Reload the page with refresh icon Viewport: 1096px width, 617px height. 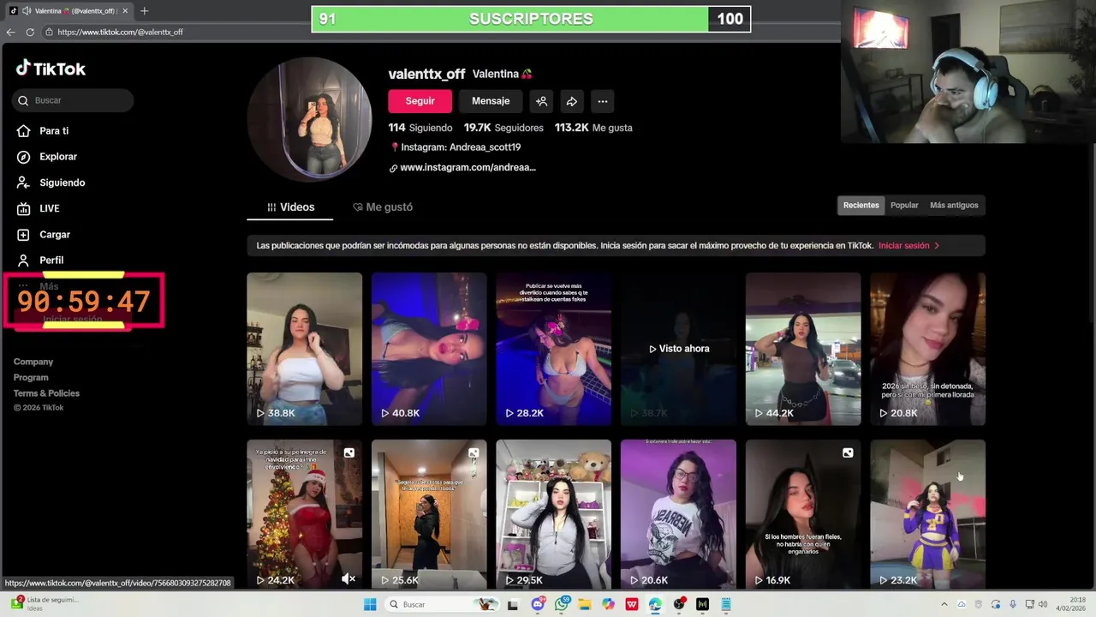tap(30, 32)
